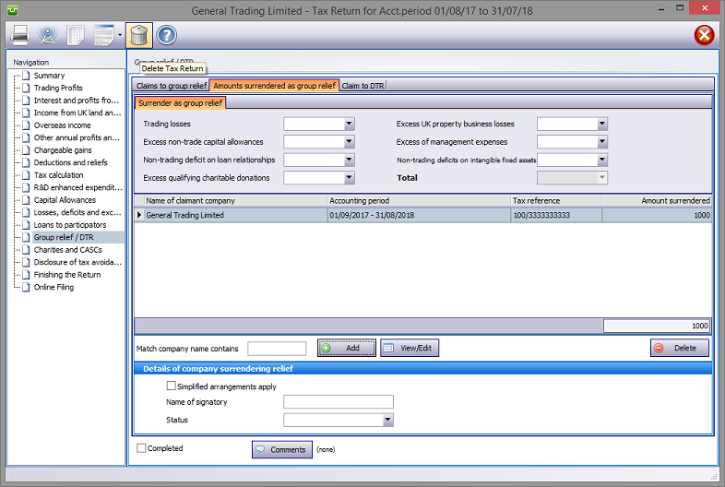Image resolution: width=725 pixels, height=487 pixels.
Task: Click the Add button
Action: (346, 349)
